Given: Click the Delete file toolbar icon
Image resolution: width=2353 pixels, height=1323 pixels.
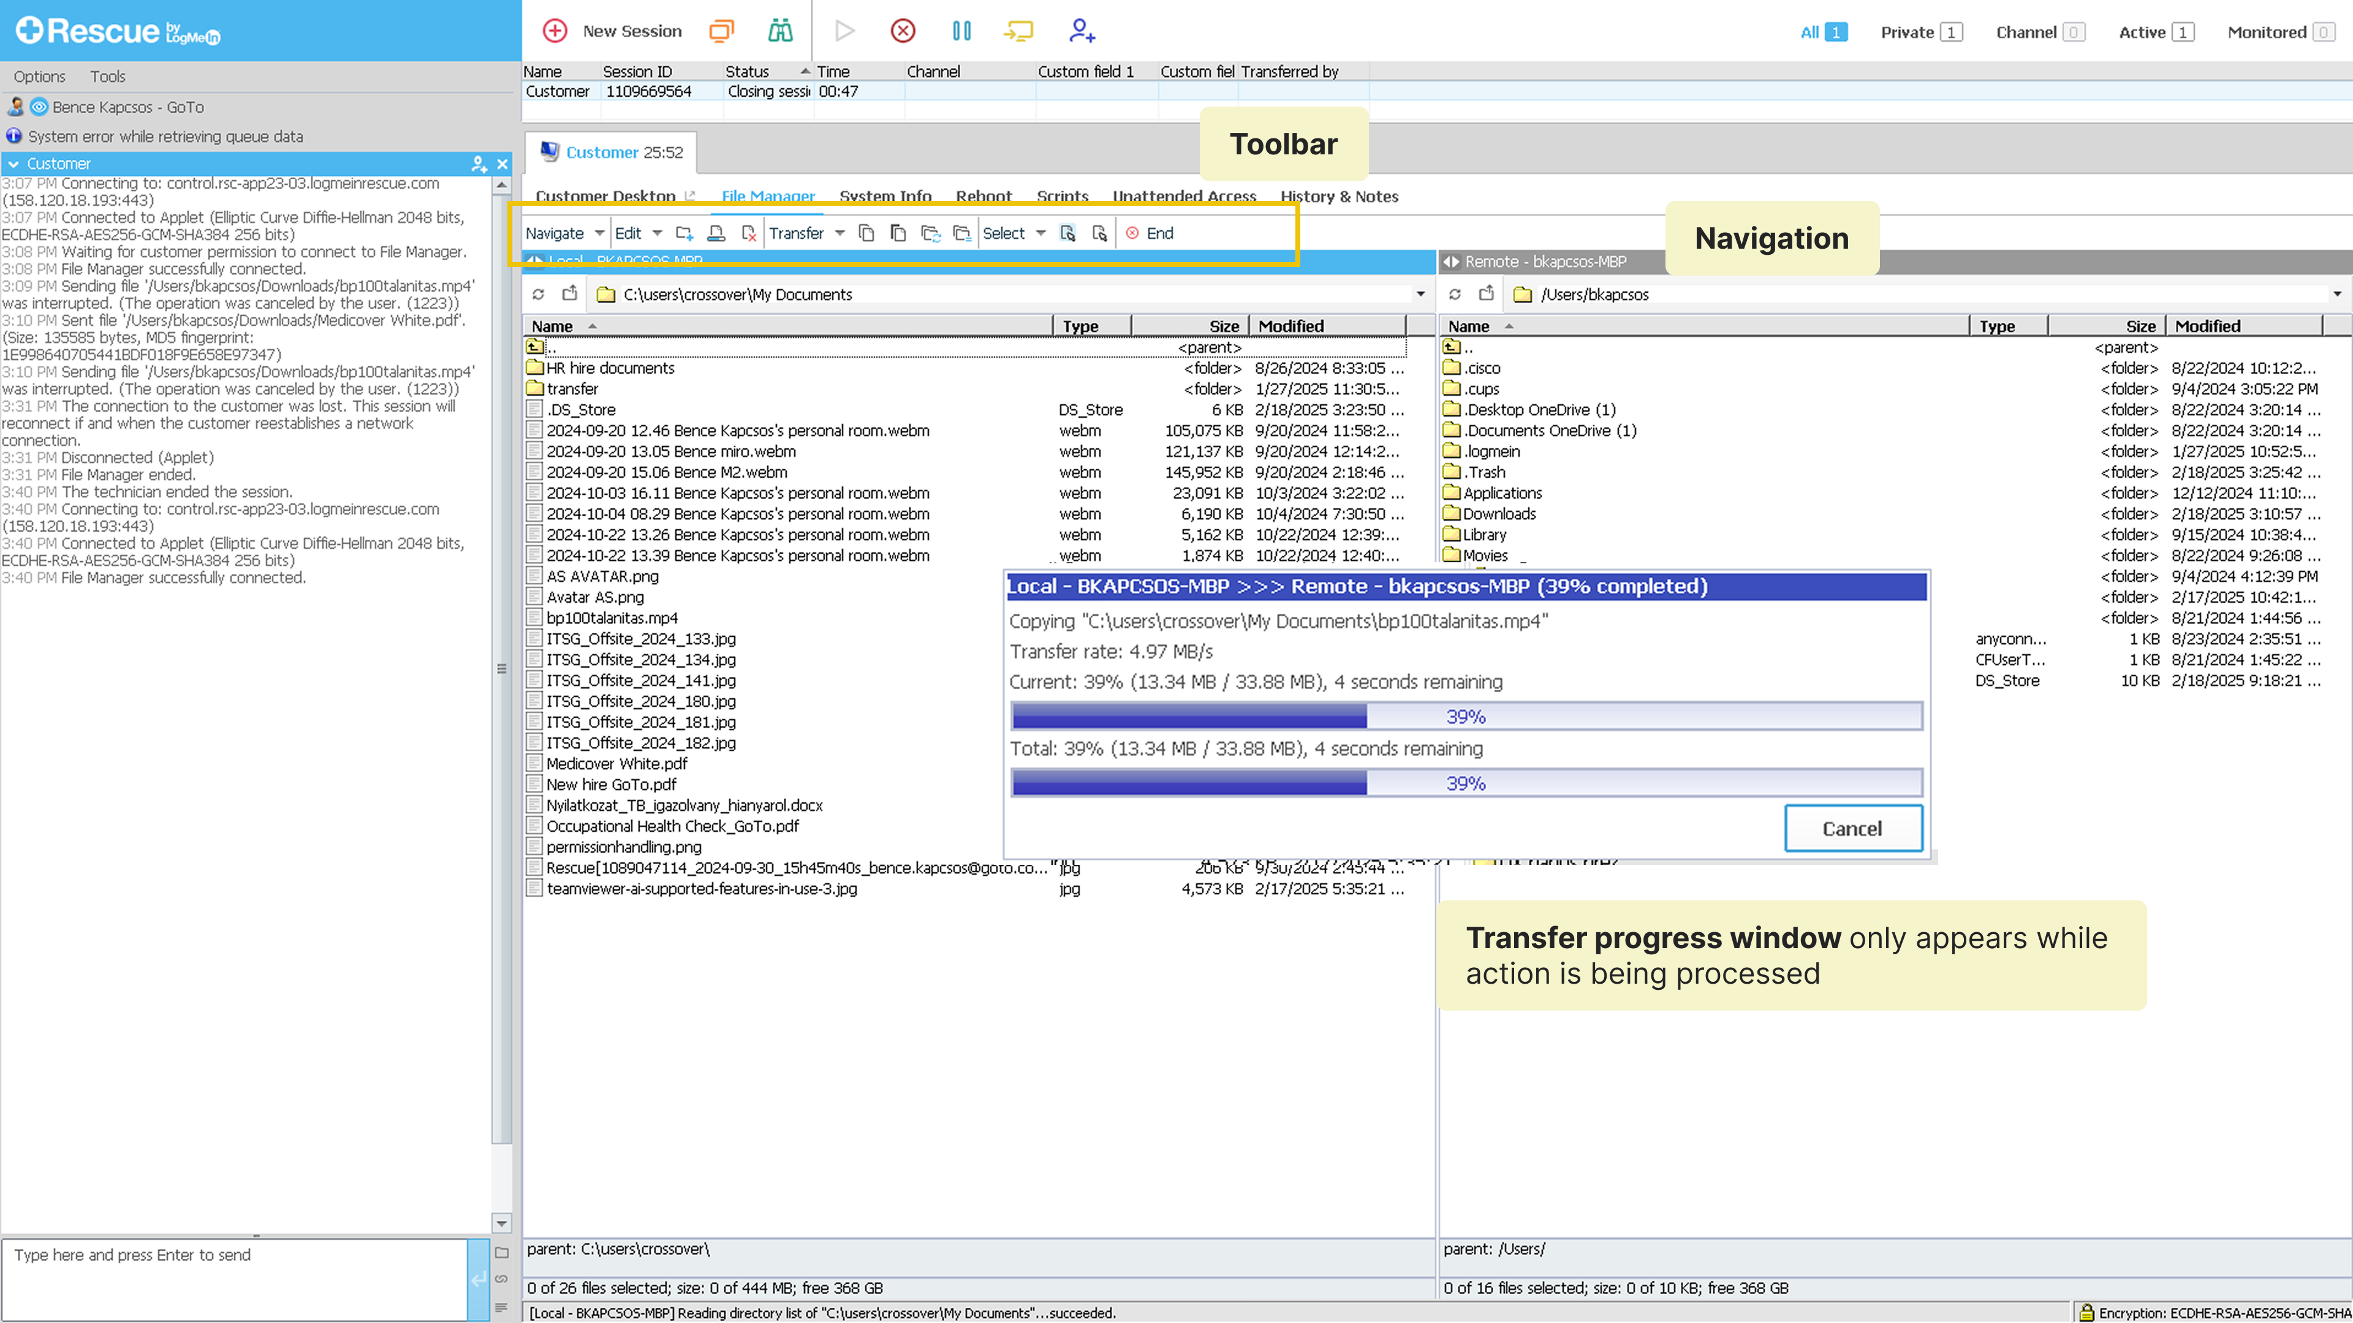Looking at the screenshot, I should click(748, 234).
